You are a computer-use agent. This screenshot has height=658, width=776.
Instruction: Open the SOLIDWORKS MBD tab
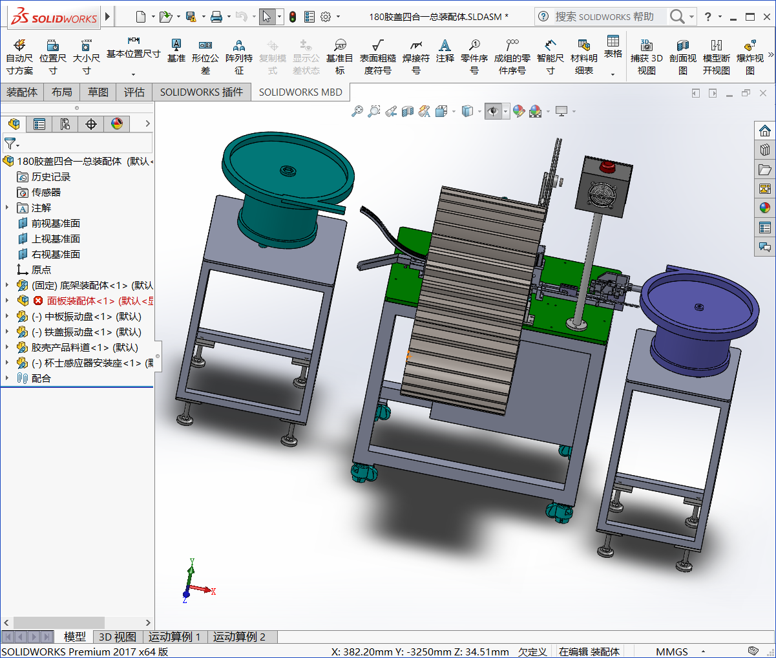300,92
